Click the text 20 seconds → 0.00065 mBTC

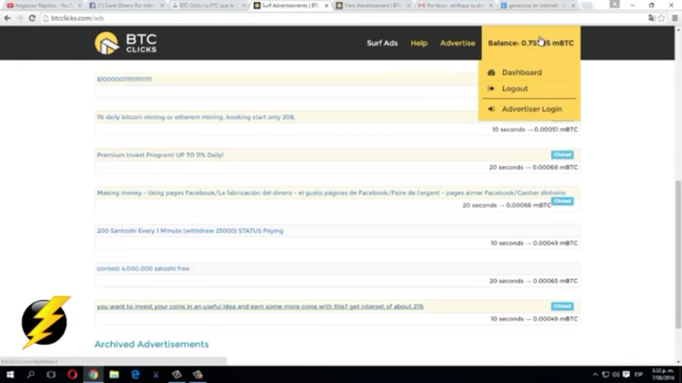pyautogui.click(x=533, y=281)
